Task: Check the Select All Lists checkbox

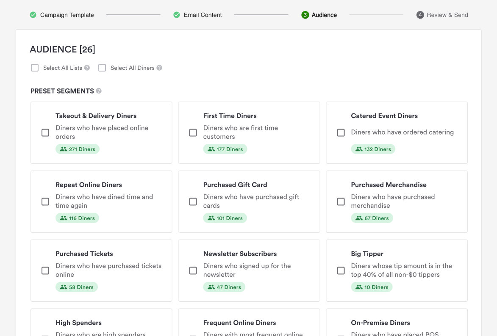Action: (x=35, y=68)
